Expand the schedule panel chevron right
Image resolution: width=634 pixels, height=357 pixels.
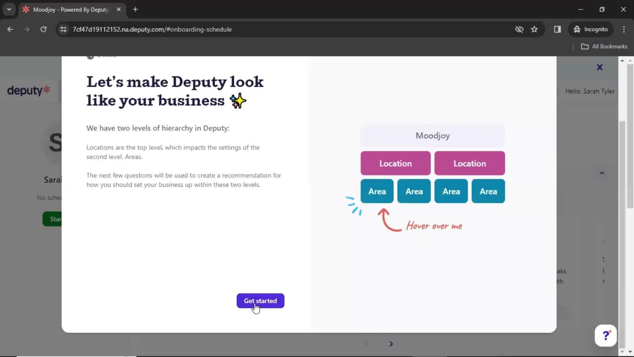coord(391,343)
